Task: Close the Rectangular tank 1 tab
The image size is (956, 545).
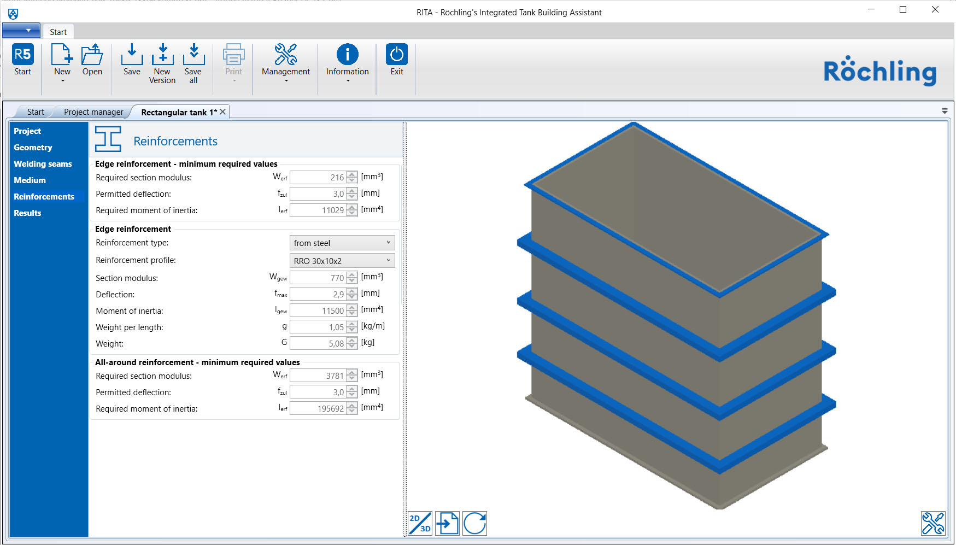Action: [223, 112]
